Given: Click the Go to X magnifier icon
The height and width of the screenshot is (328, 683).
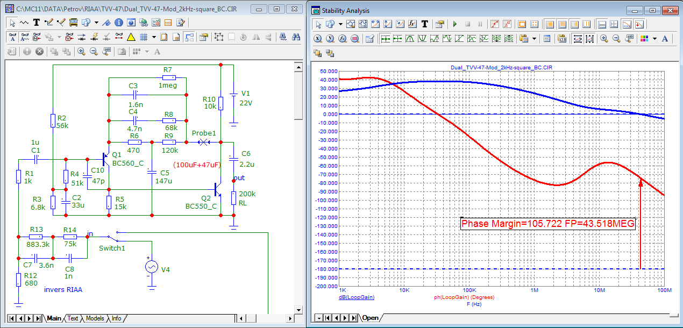Looking at the screenshot, I should (318, 39).
